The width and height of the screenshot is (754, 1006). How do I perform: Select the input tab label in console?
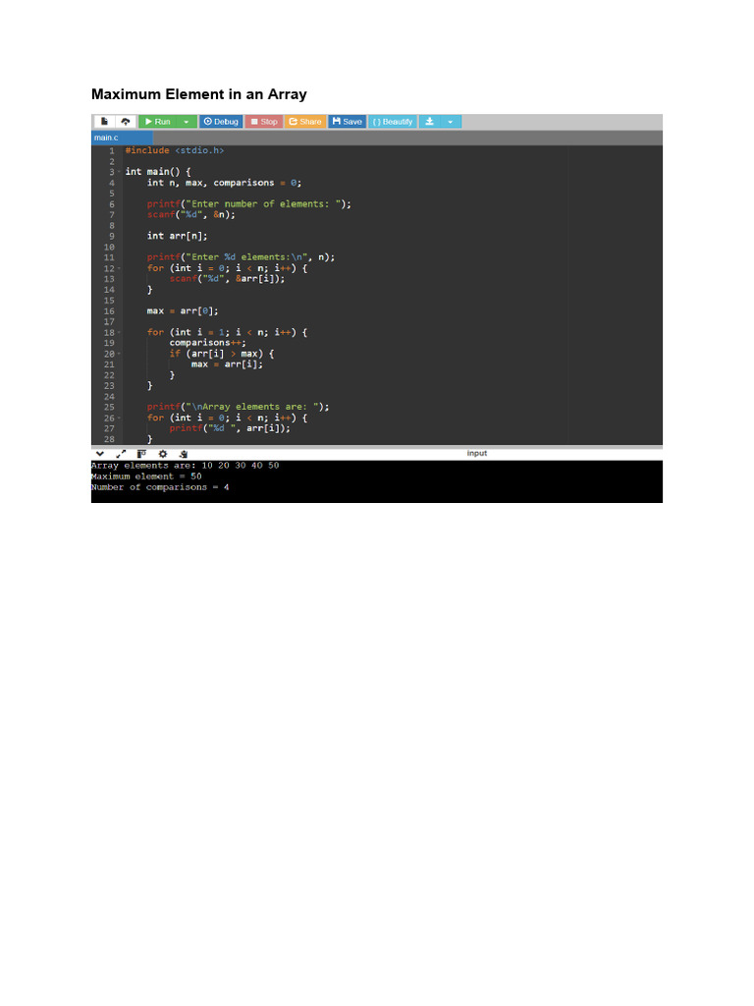point(477,453)
